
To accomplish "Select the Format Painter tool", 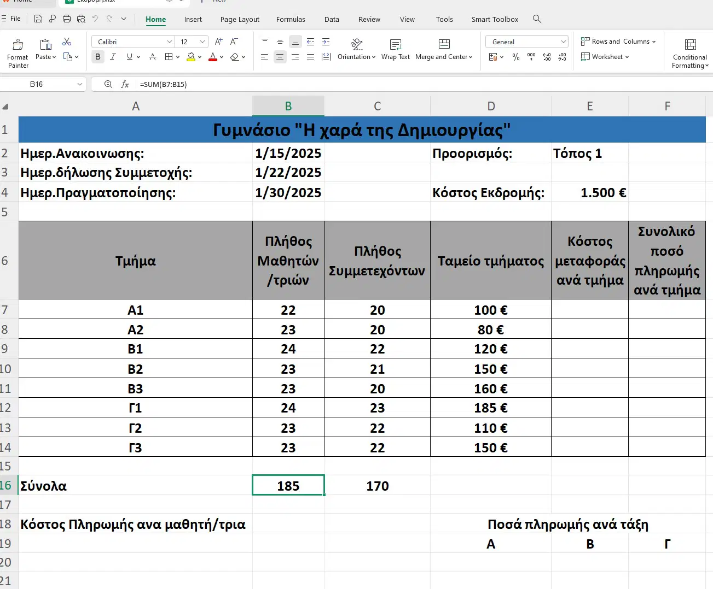I will pyautogui.click(x=18, y=54).
